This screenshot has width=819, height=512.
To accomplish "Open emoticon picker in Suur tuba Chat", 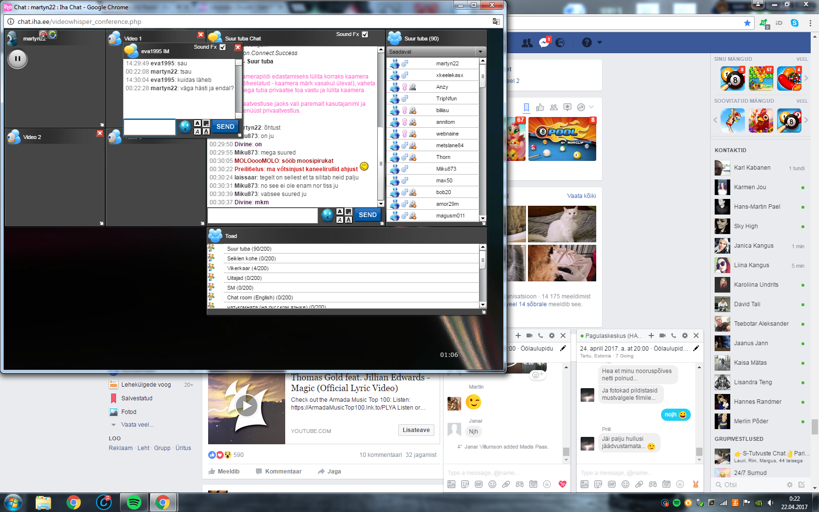I will point(328,215).
